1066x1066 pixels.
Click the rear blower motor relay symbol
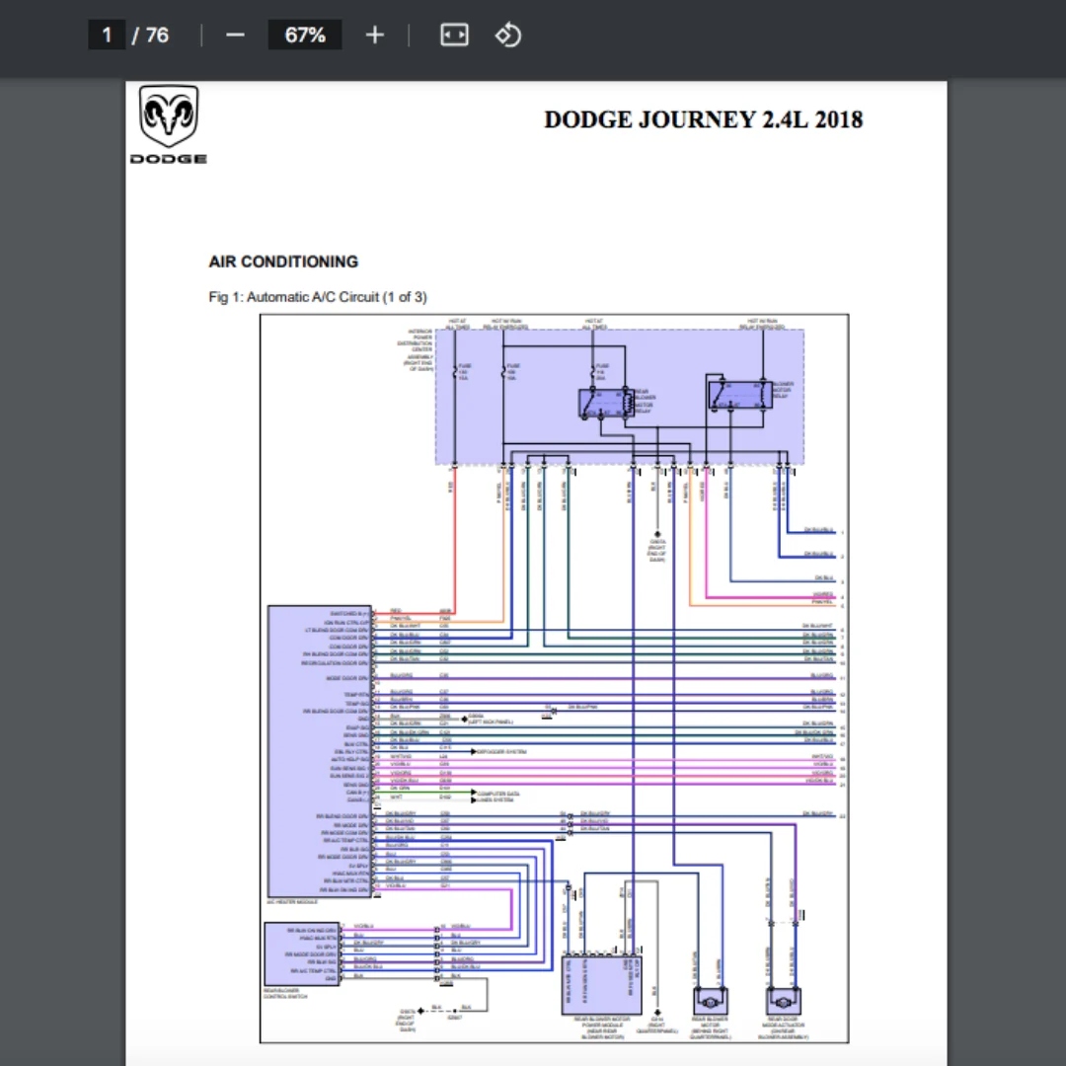606,403
